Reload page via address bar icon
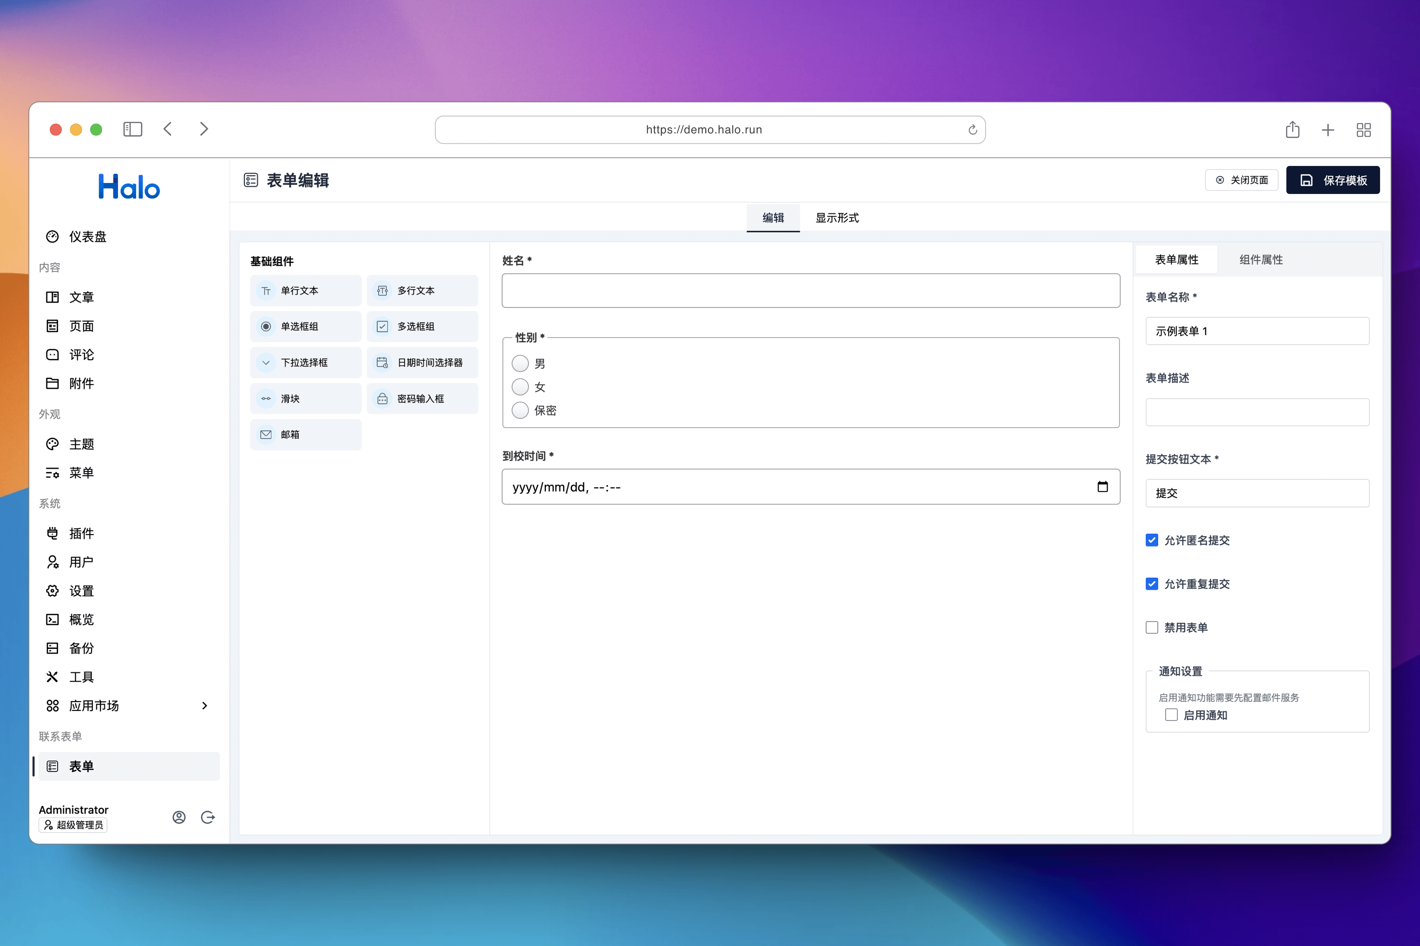Viewport: 1420px width, 946px height. tap(973, 130)
